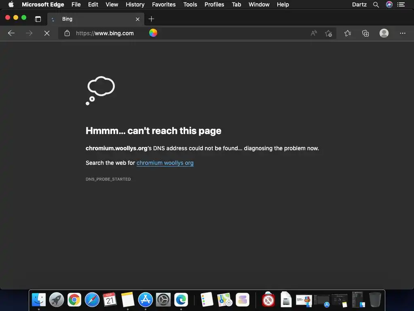Screen dimensions: 414x311
Task: Open Reminders app in the Dock
Action: point(207,300)
